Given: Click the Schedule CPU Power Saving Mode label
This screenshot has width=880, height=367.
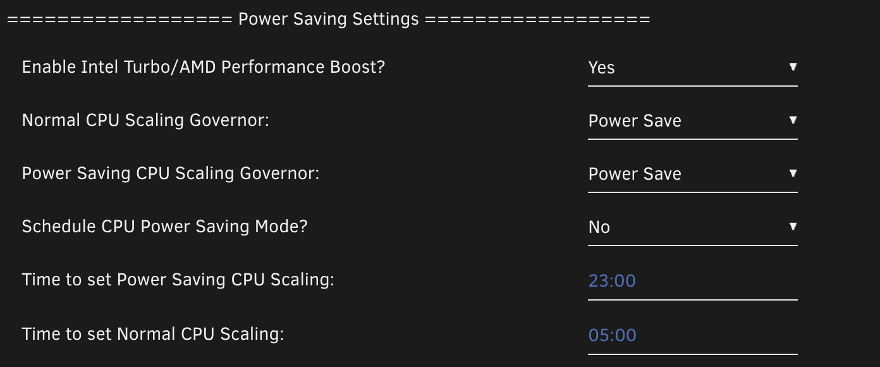Looking at the screenshot, I should tap(164, 227).
